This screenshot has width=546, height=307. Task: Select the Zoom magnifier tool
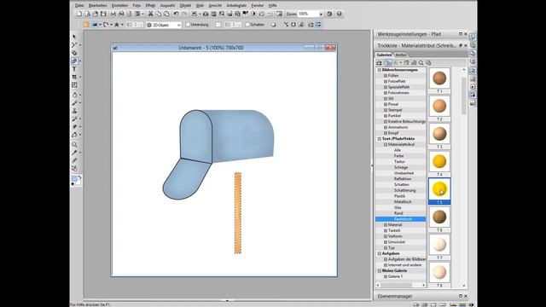(x=74, y=144)
